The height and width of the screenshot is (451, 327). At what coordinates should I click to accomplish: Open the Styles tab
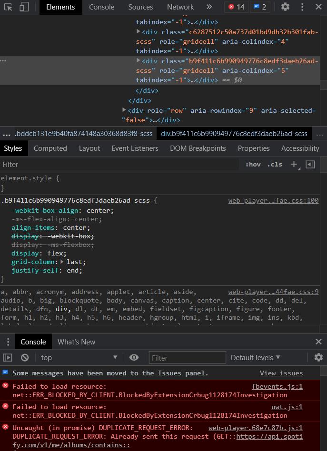coord(13,148)
